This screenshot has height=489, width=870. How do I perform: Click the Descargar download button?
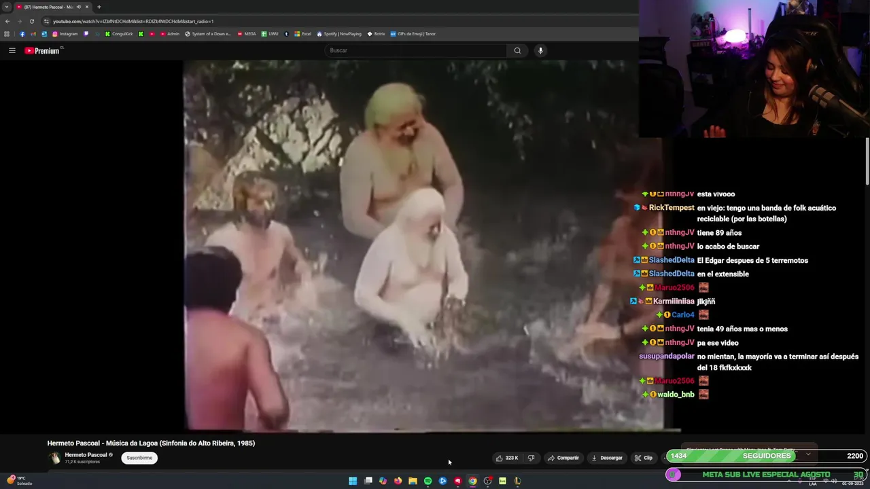(x=607, y=458)
